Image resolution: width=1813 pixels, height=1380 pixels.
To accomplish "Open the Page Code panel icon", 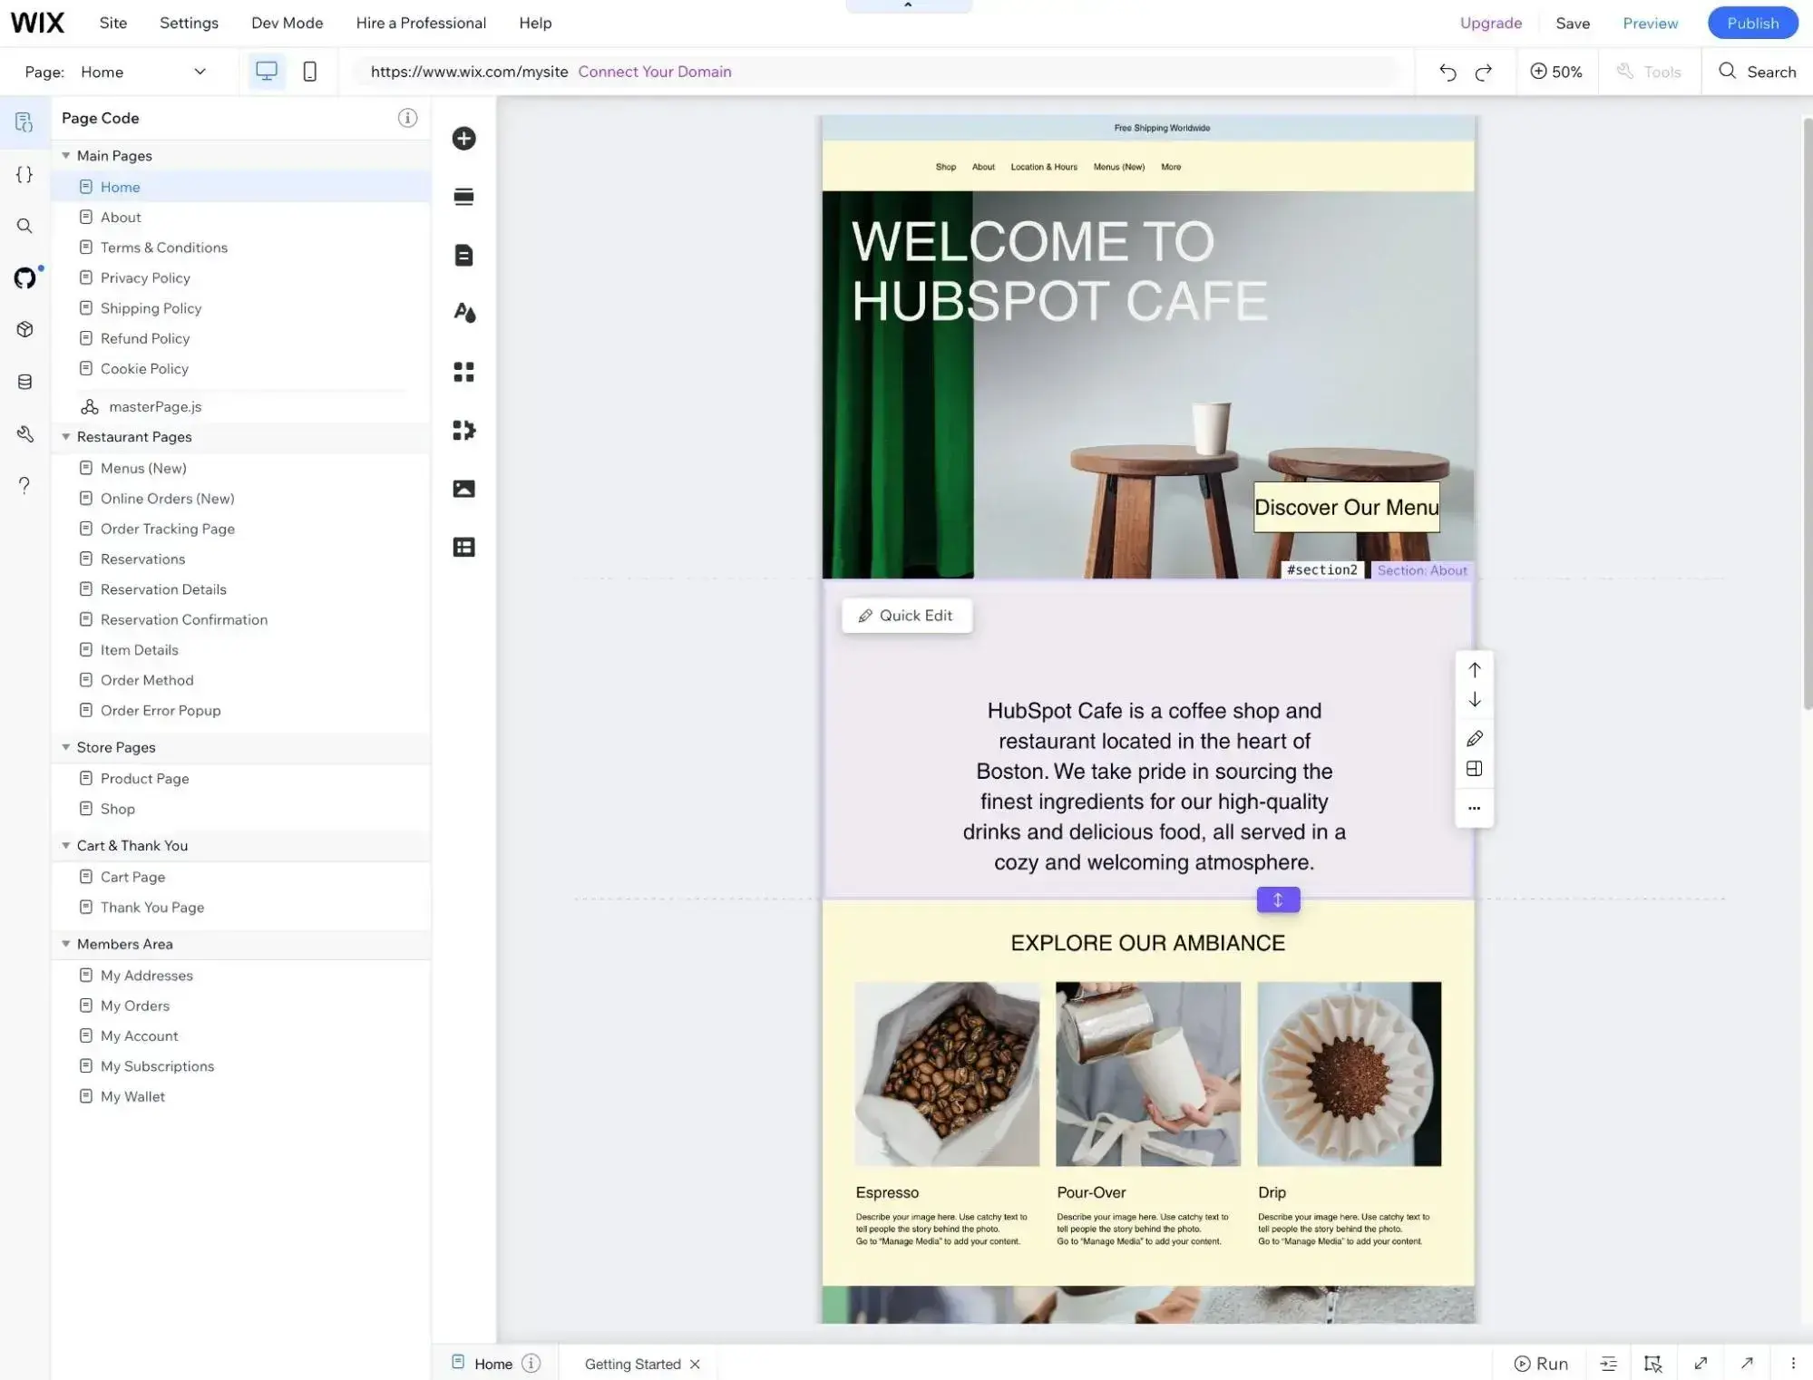I will 24,121.
